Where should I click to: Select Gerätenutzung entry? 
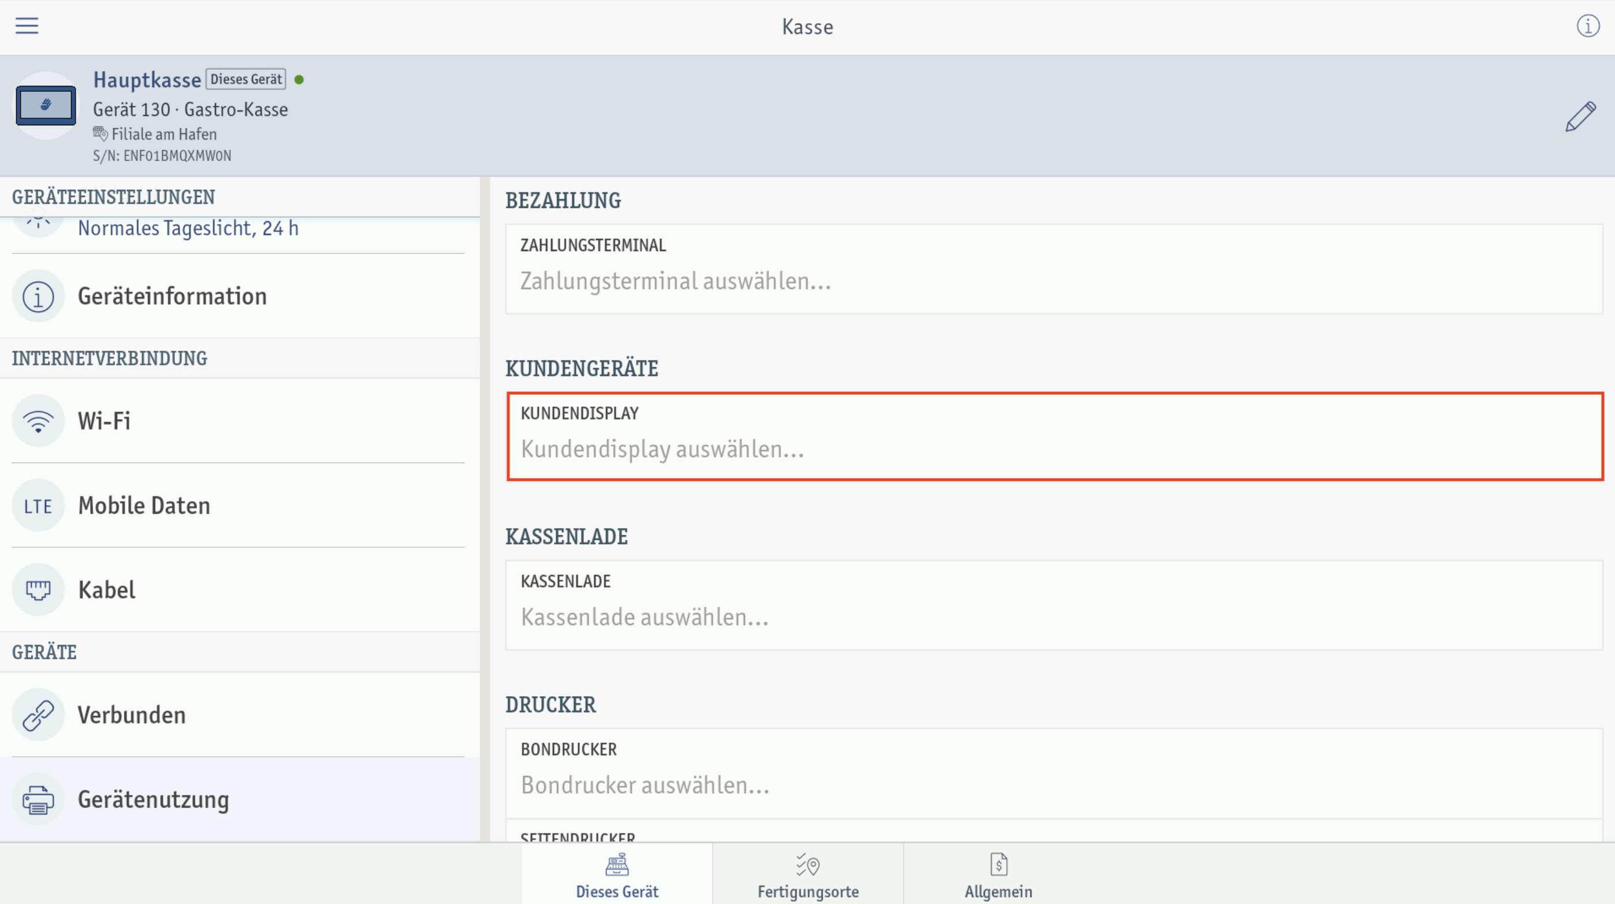(240, 800)
